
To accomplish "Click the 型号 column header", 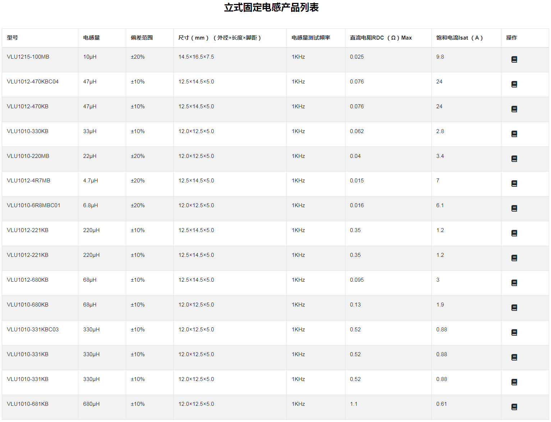I will coord(12,38).
